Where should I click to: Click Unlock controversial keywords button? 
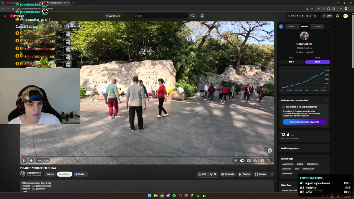click(x=304, y=122)
